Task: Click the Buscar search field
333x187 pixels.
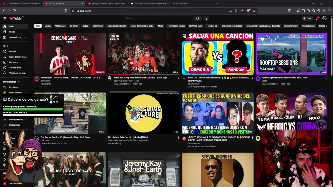Action: pos(159,18)
